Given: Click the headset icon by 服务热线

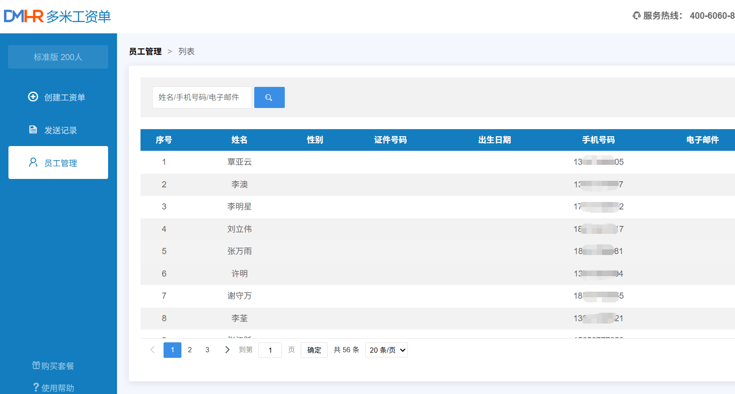Looking at the screenshot, I should [636, 15].
